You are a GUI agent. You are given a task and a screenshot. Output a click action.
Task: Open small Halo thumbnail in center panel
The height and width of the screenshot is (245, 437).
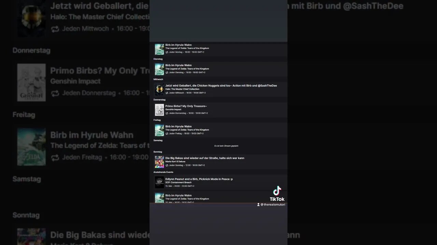click(159, 89)
